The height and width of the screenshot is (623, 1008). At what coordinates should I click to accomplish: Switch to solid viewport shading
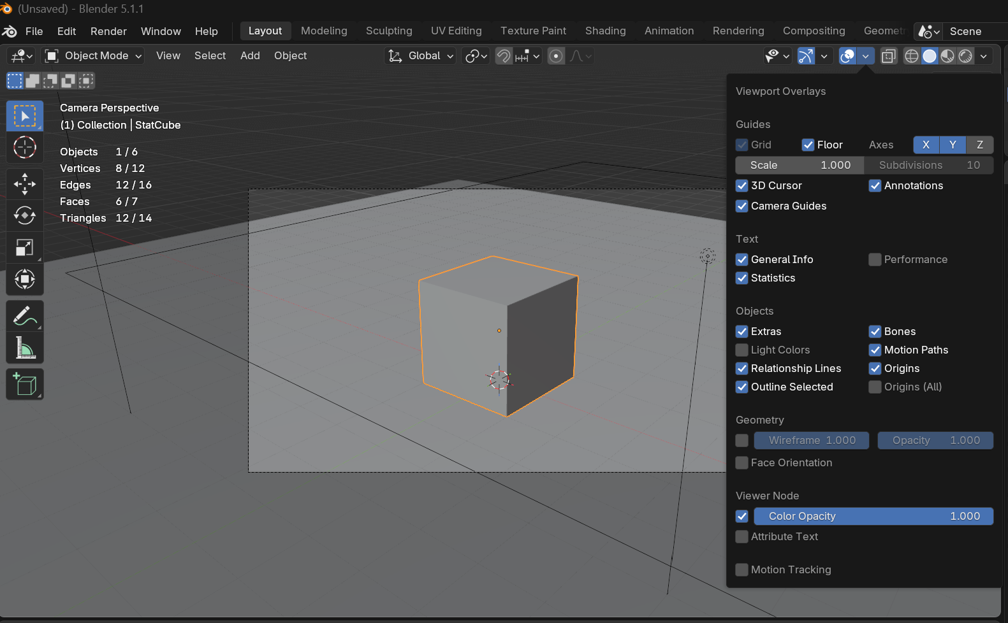point(930,56)
